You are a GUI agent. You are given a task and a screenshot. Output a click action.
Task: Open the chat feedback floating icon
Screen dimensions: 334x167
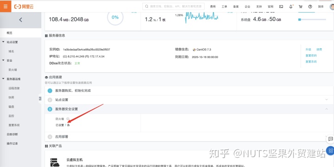tap(330, 139)
